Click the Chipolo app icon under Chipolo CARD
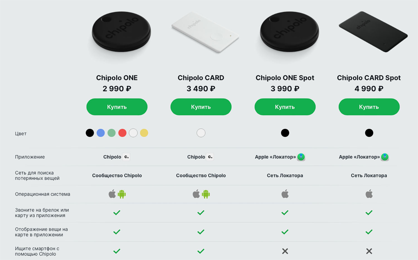Image resolution: width=418 pixels, height=260 pixels. point(210,157)
